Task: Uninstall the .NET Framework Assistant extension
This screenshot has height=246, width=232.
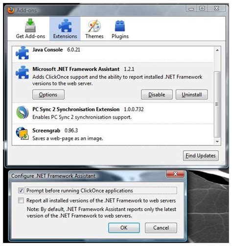Action: coord(191,94)
